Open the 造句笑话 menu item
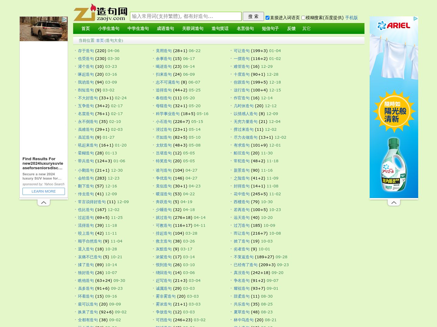The width and height of the screenshot is (437, 327). [220, 28]
